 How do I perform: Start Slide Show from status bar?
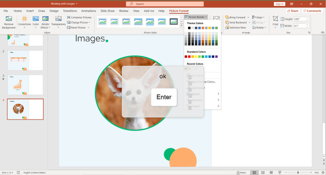click(280, 172)
